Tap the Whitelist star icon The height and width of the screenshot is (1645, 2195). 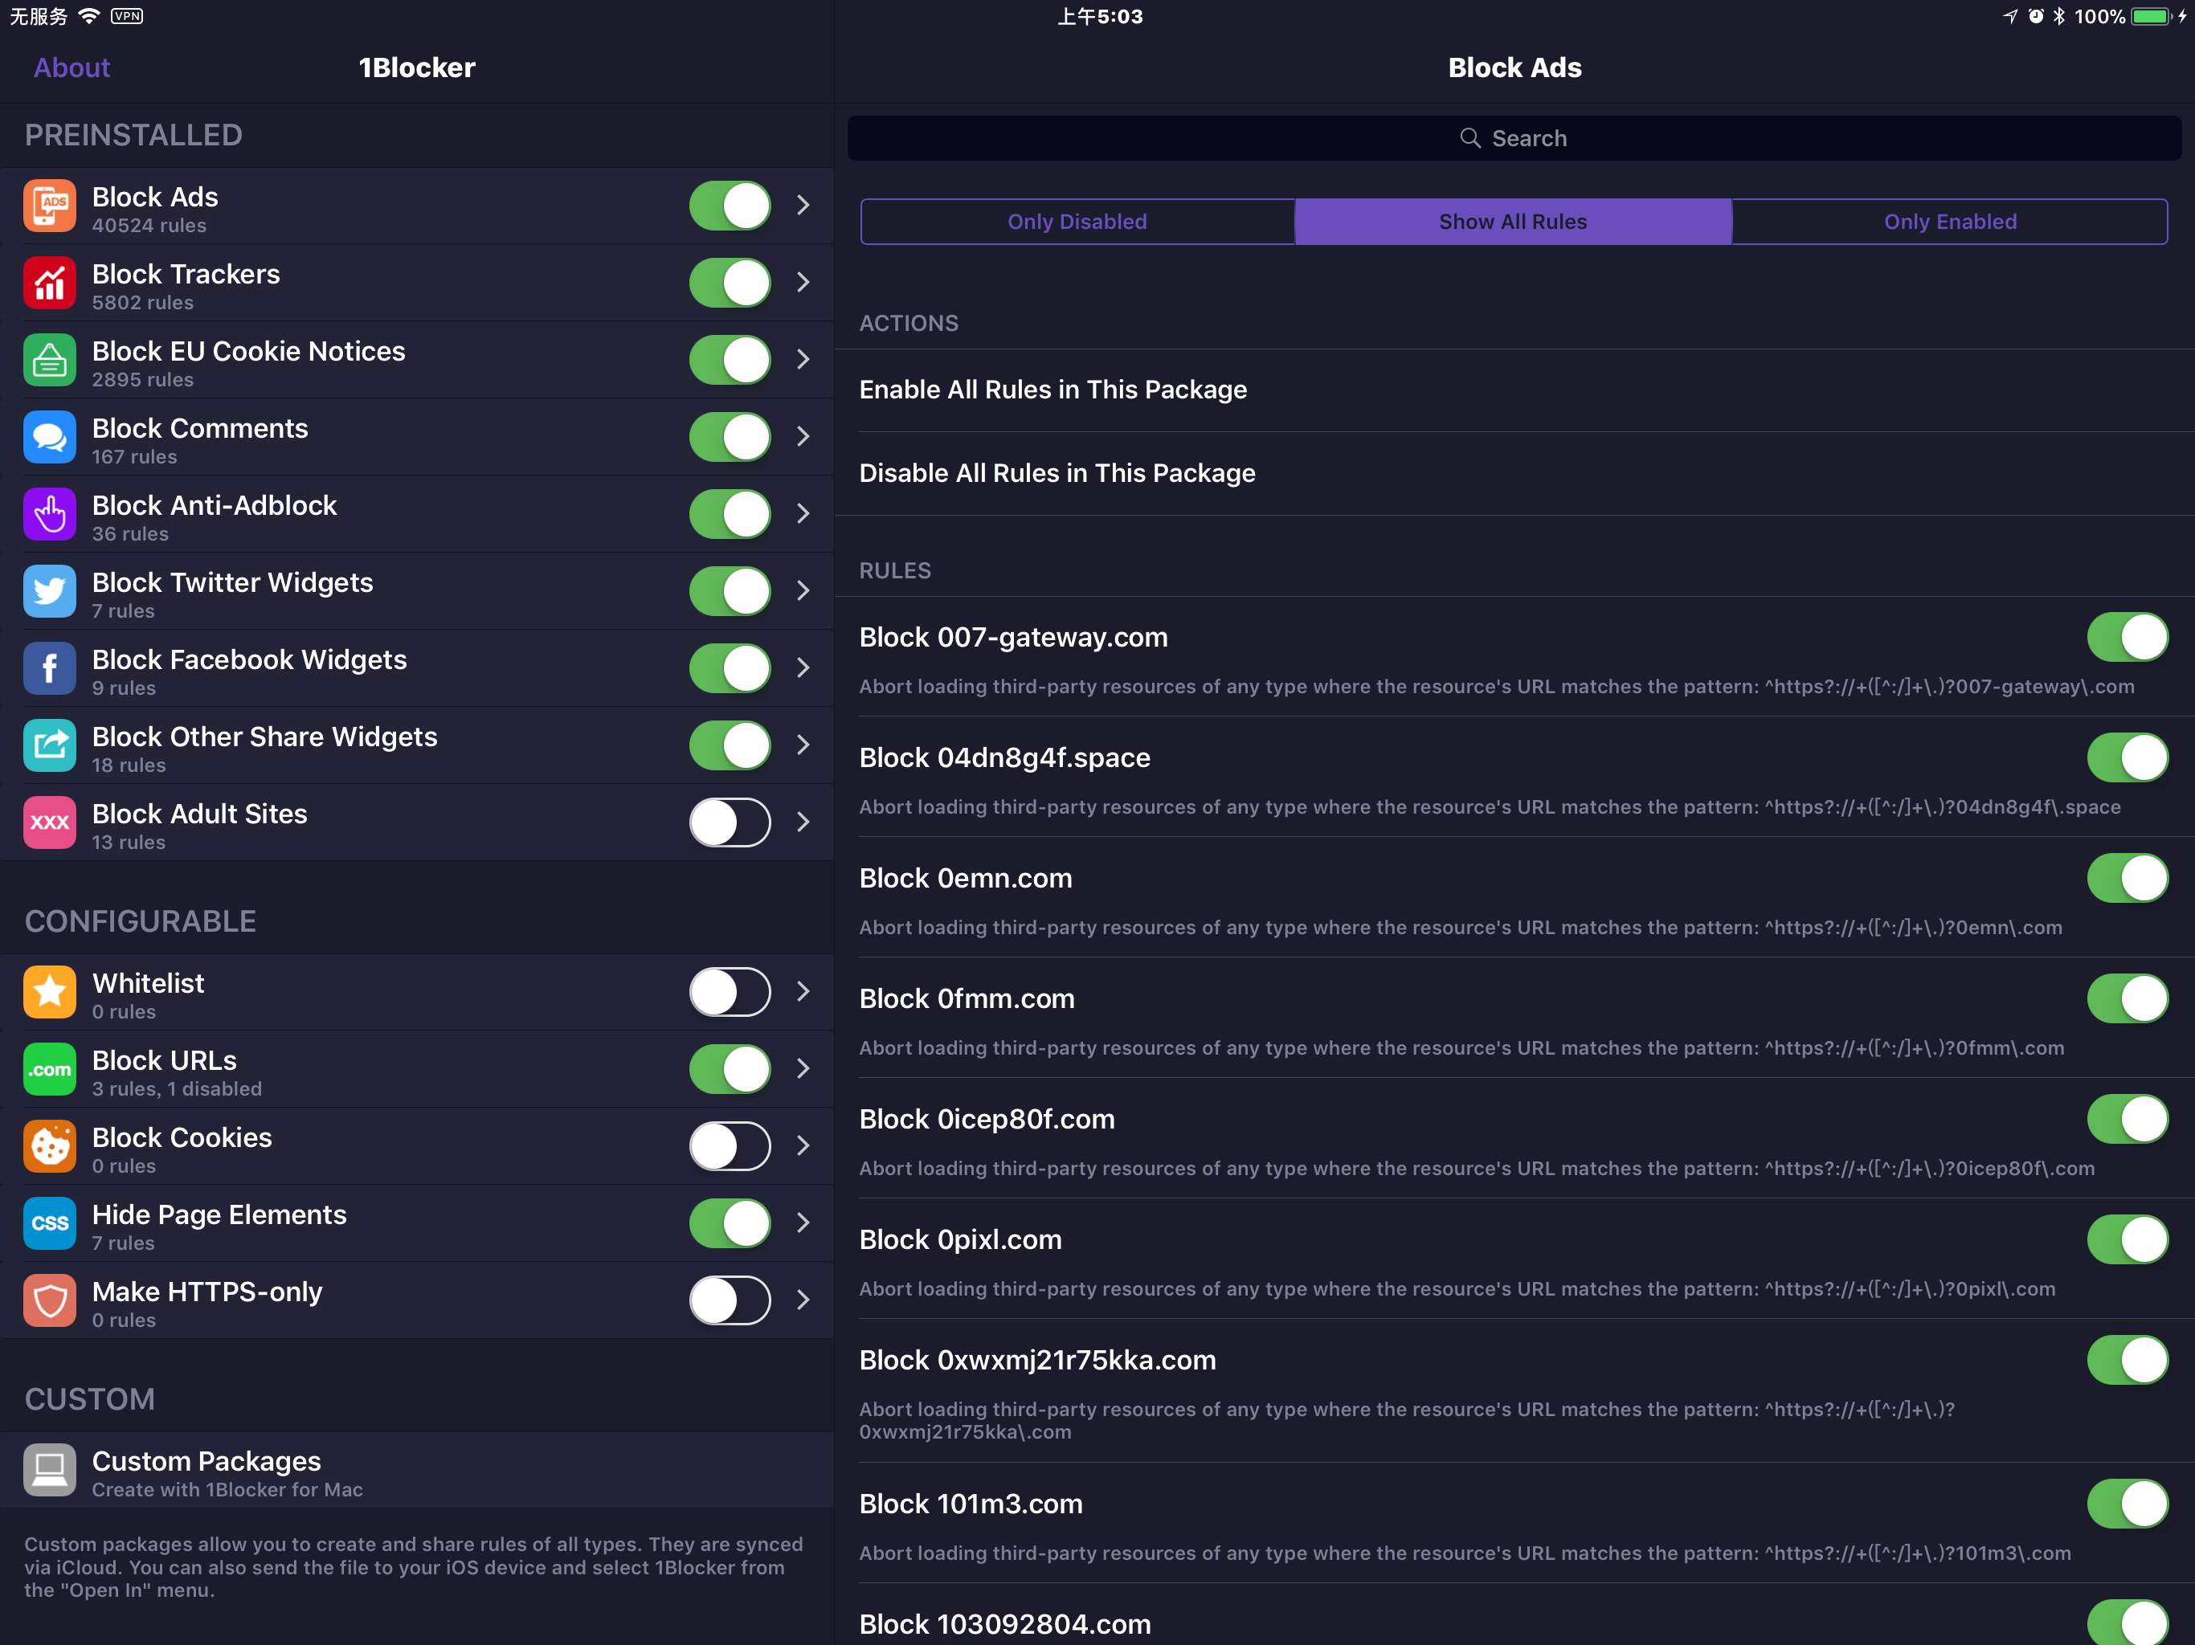50,992
